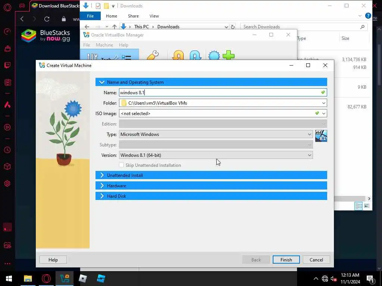Collapse Name and Operating System section
The height and width of the screenshot is (286, 382).
coord(211,82)
